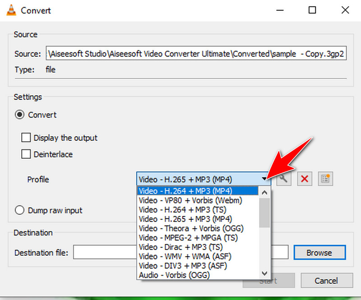Select the Dump raw input option
Viewport: 361px width, 300px height.
[20, 210]
